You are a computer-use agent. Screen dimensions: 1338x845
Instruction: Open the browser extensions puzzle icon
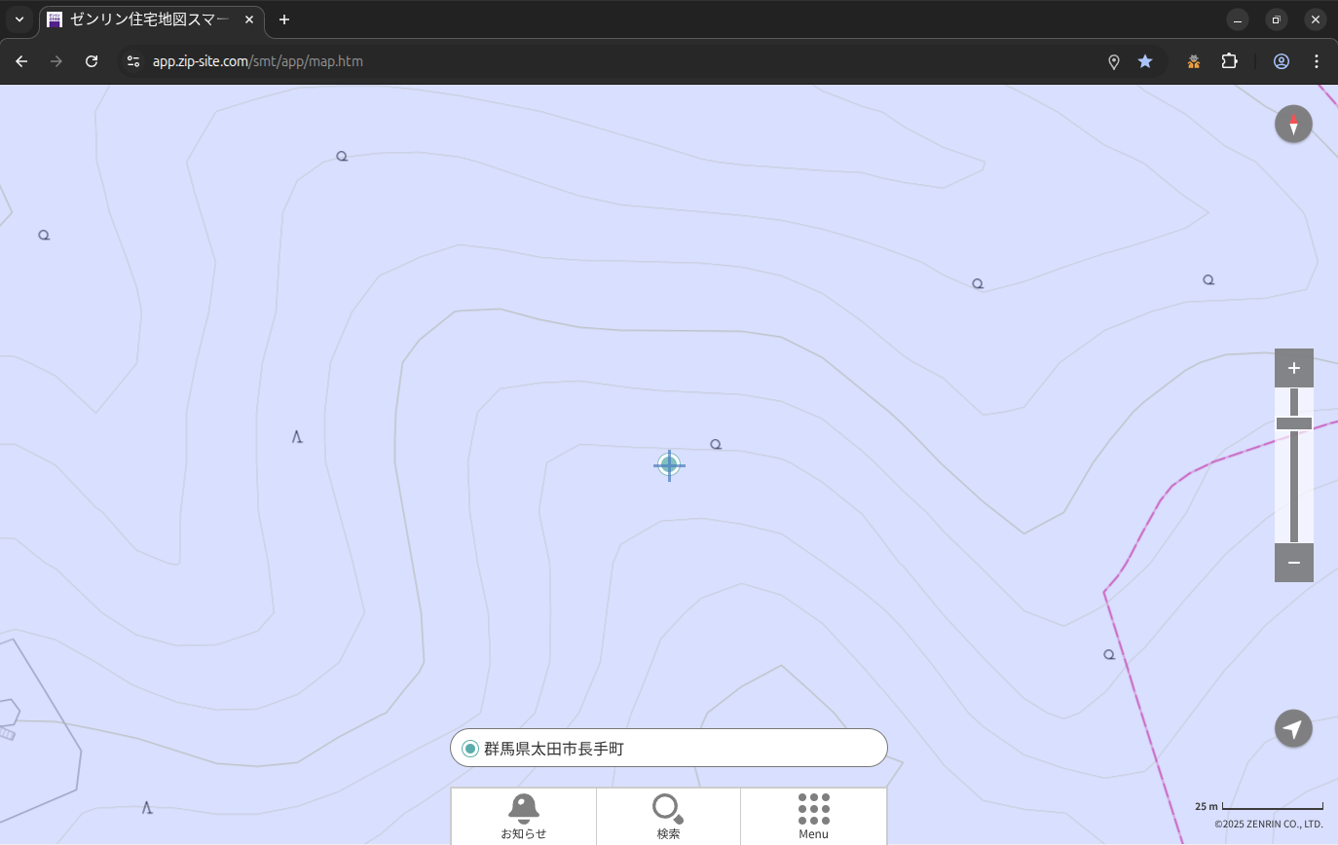coord(1229,61)
